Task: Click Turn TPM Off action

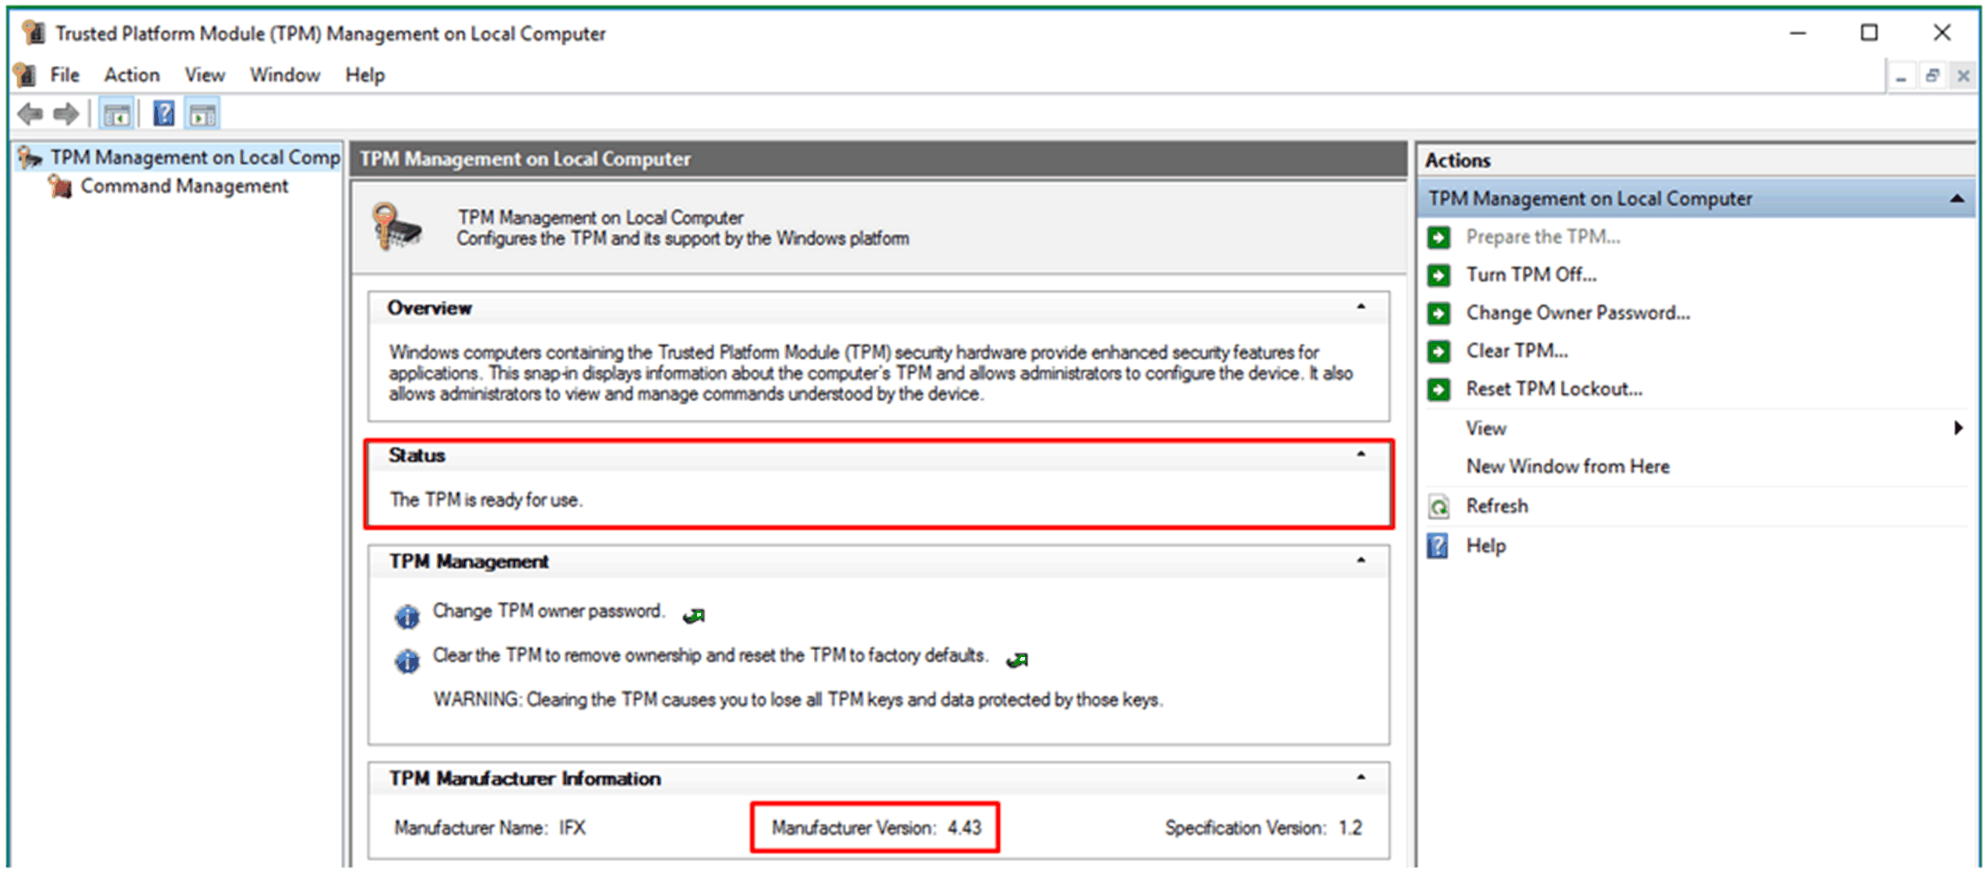Action: coord(1530,275)
